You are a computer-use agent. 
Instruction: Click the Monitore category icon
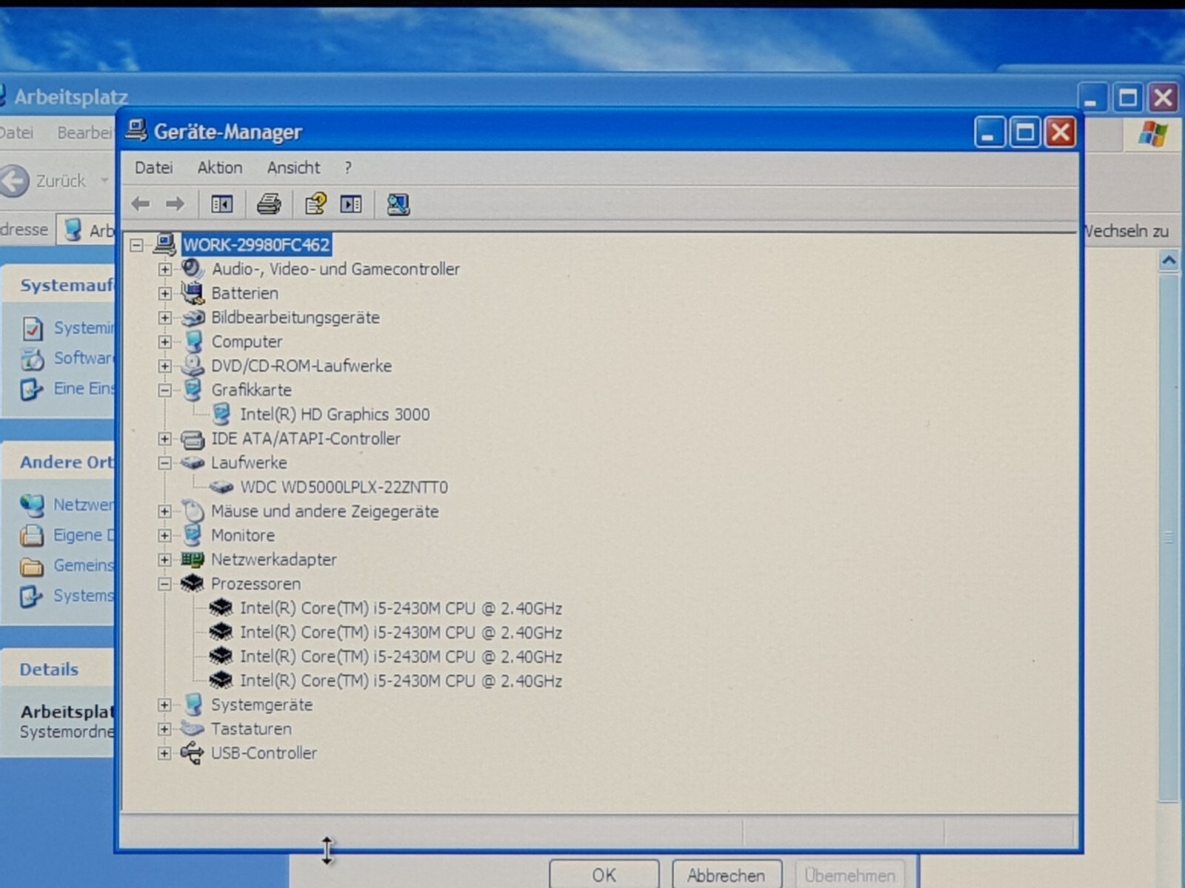(x=193, y=535)
